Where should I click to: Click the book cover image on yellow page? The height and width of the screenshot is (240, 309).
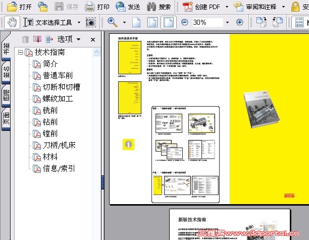click(x=262, y=109)
